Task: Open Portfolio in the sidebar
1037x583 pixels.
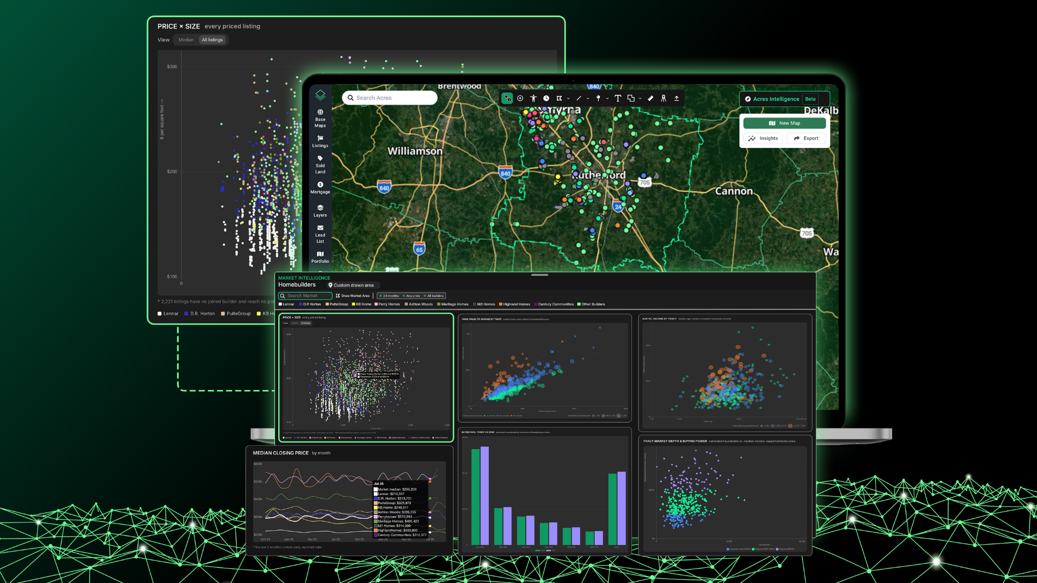Action: pos(320,257)
